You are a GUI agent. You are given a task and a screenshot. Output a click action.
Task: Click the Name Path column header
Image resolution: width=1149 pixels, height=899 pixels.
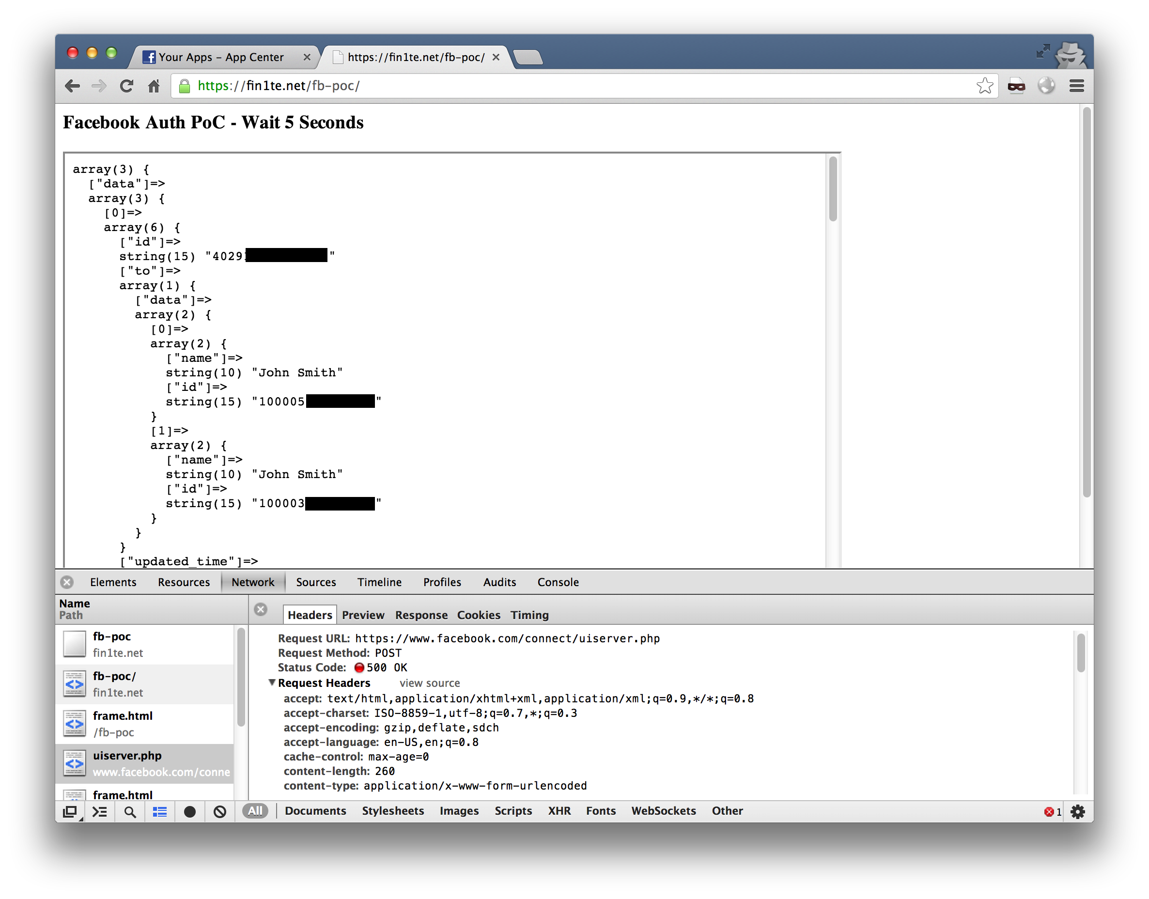click(x=152, y=609)
